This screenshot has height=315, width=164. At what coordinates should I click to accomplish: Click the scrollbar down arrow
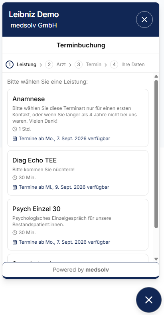pyautogui.click(x=156, y=259)
